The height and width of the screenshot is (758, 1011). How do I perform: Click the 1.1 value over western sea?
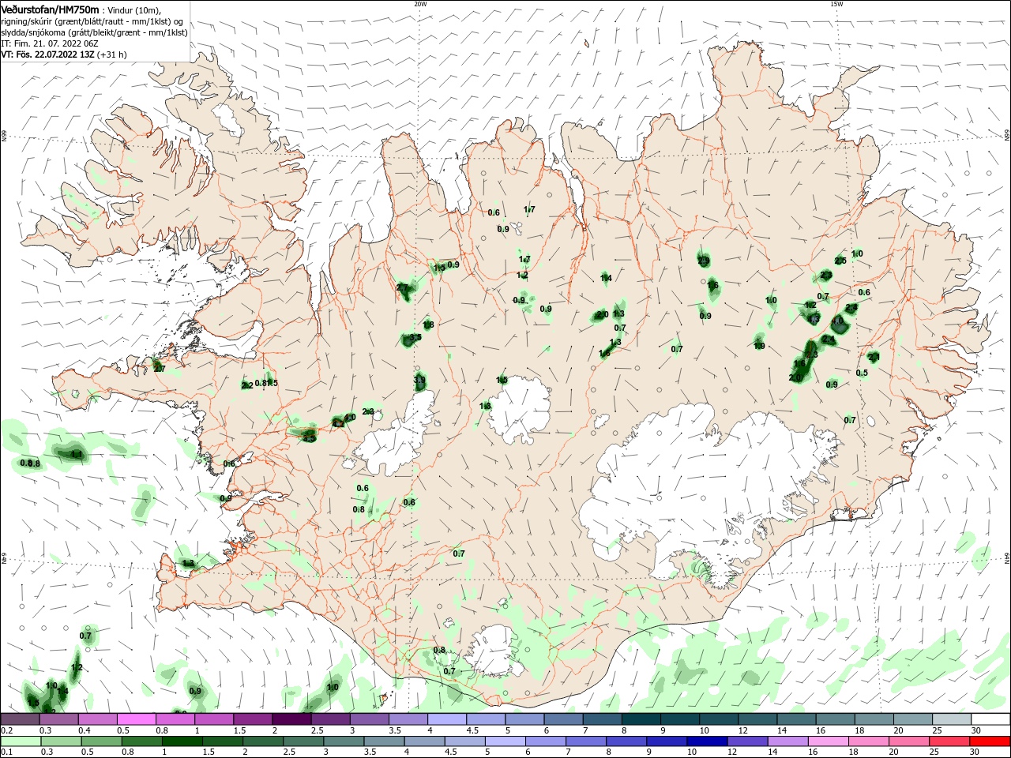(x=77, y=455)
